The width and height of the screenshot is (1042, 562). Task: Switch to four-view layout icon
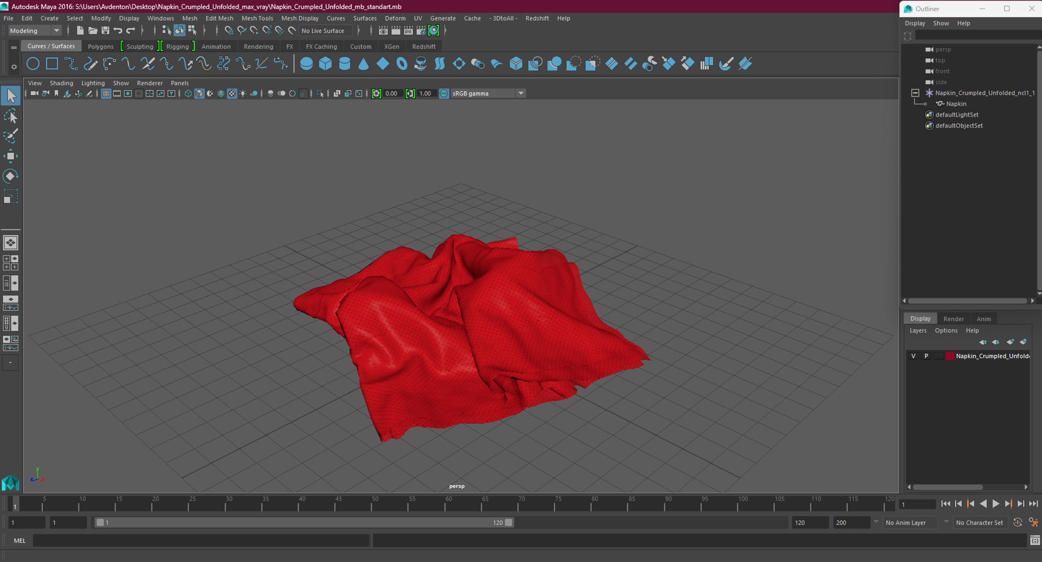click(x=10, y=263)
